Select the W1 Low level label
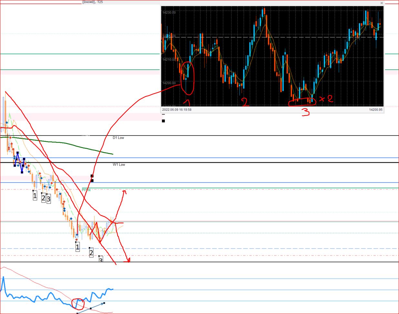Screen dimensions: 399x314 tap(119, 165)
